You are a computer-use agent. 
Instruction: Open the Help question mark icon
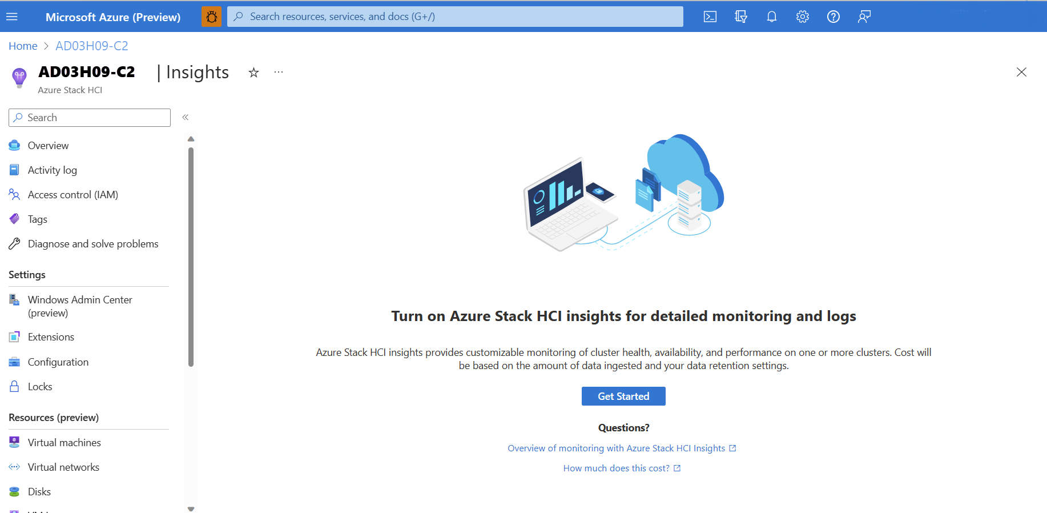[833, 17]
